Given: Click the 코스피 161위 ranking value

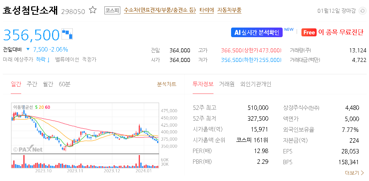Looking at the screenshot, I should (252, 140).
